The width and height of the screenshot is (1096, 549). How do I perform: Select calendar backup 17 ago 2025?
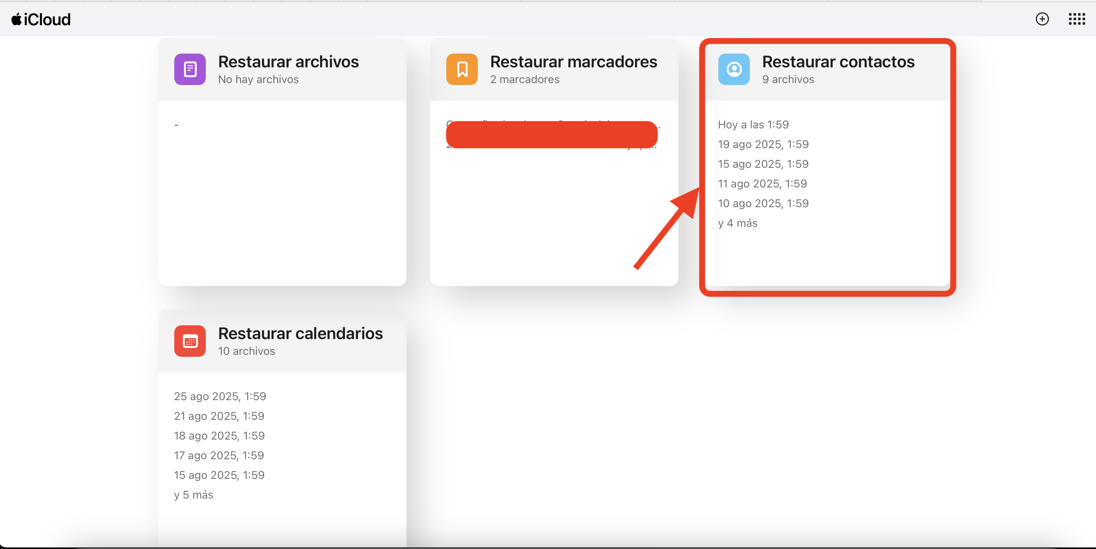pos(219,455)
